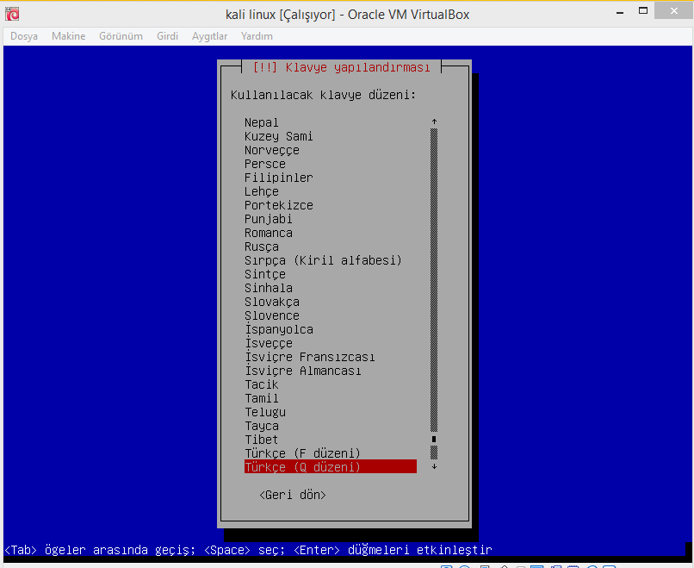Maximize the VirtualBox window
This screenshot has width=694, height=568.
pyautogui.click(x=643, y=11)
